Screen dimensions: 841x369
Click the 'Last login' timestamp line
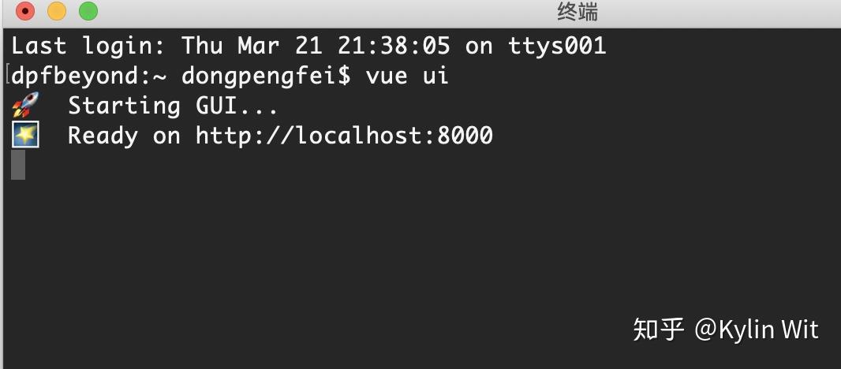pyautogui.click(x=309, y=46)
